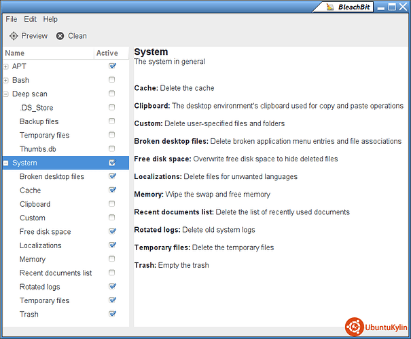Screen dimensions: 411x339
Task: Collapse the System tree node
Action: [x=6, y=163]
